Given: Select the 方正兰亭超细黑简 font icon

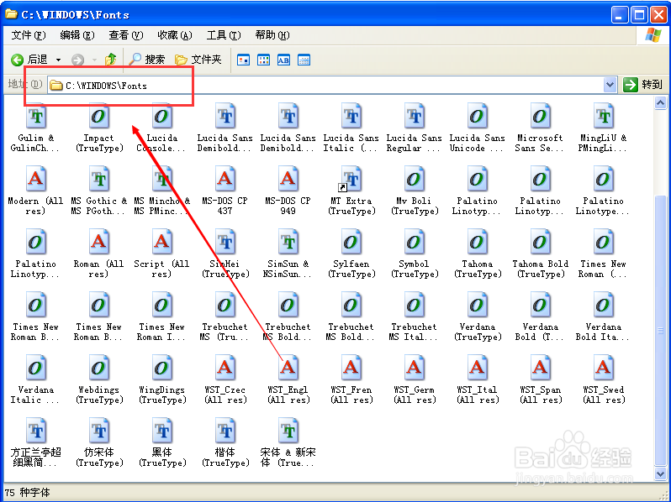Looking at the screenshot, I should (36, 430).
